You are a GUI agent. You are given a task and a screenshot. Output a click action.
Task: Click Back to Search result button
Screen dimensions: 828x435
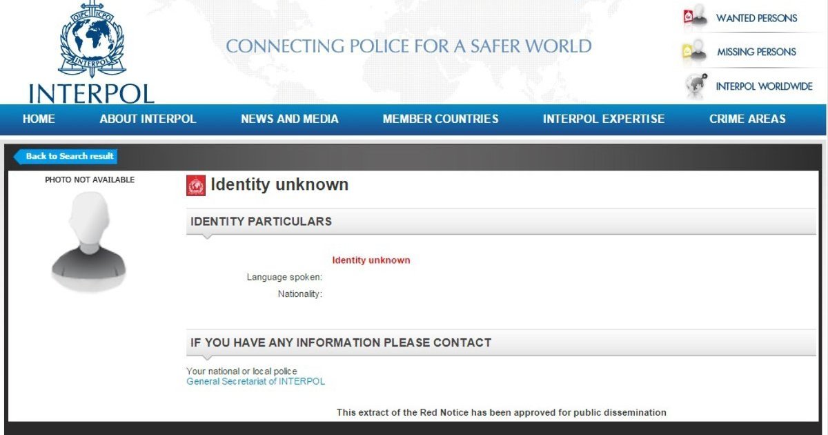[67, 156]
